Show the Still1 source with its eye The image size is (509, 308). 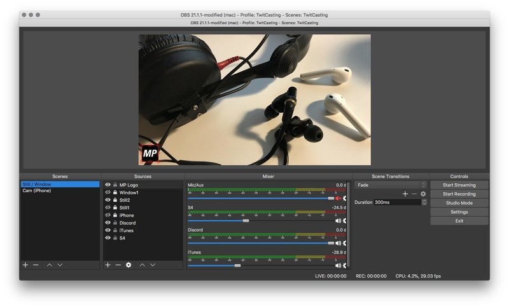coord(108,207)
